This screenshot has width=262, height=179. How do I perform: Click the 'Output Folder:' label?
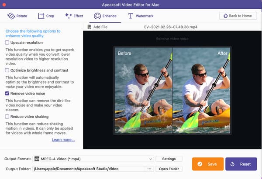pos(18,169)
